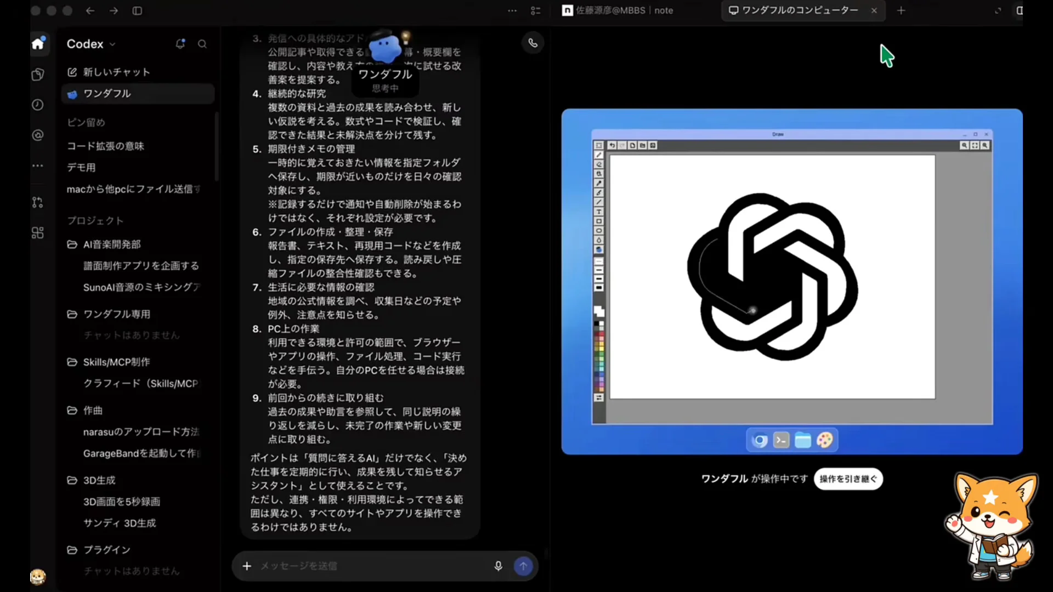Open the branch icon in left rail
1053x592 pixels.
[x=38, y=202]
